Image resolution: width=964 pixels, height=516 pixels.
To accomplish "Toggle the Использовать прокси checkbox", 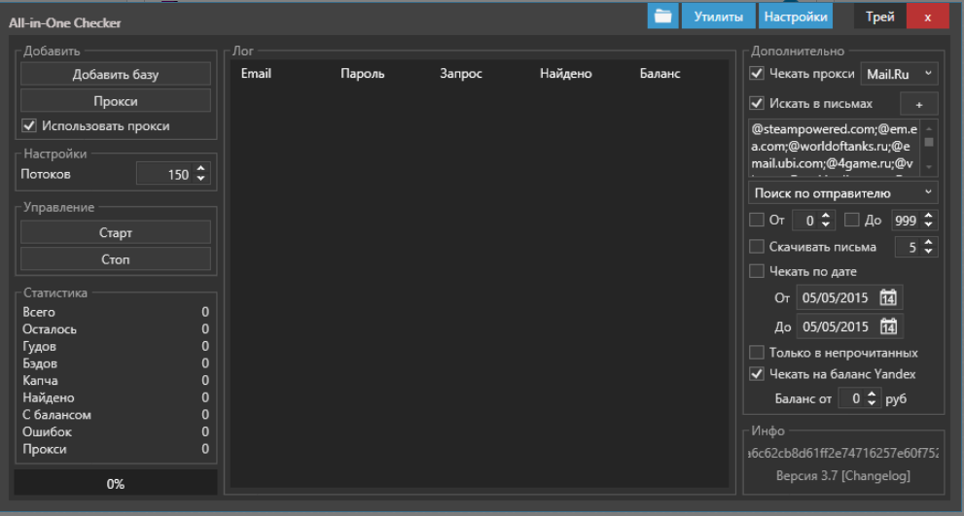I will [x=28, y=125].
